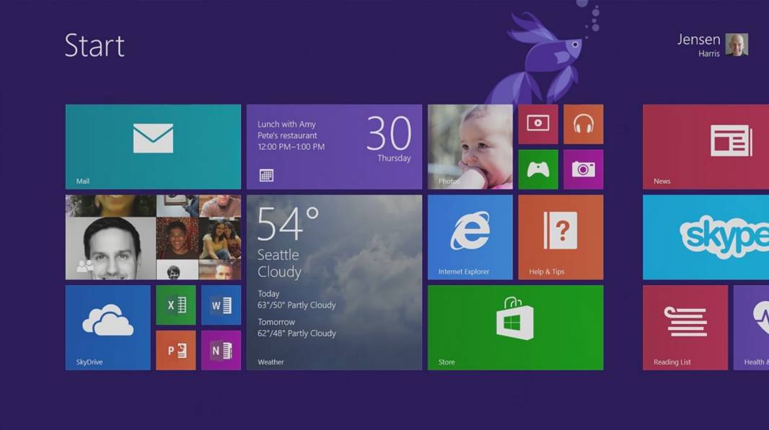Click the Jensen Harris account name
Image resolution: width=769 pixels, height=430 pixels.
(698, 45)
